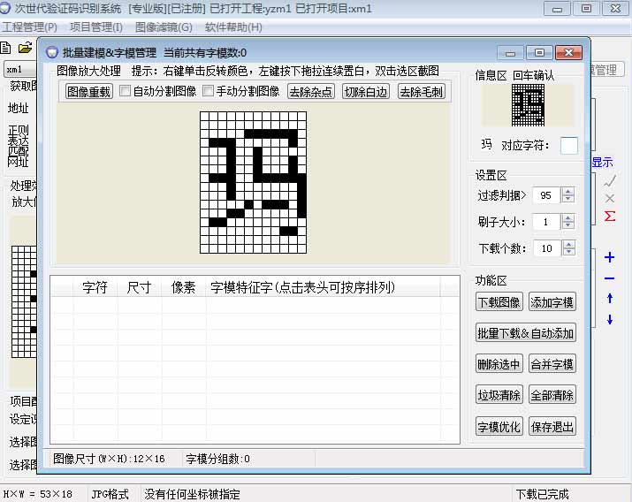This screenshot has height=502, width=632.
Task: Click the gray checkmark icon below 显示
Action: coord(609,180)
